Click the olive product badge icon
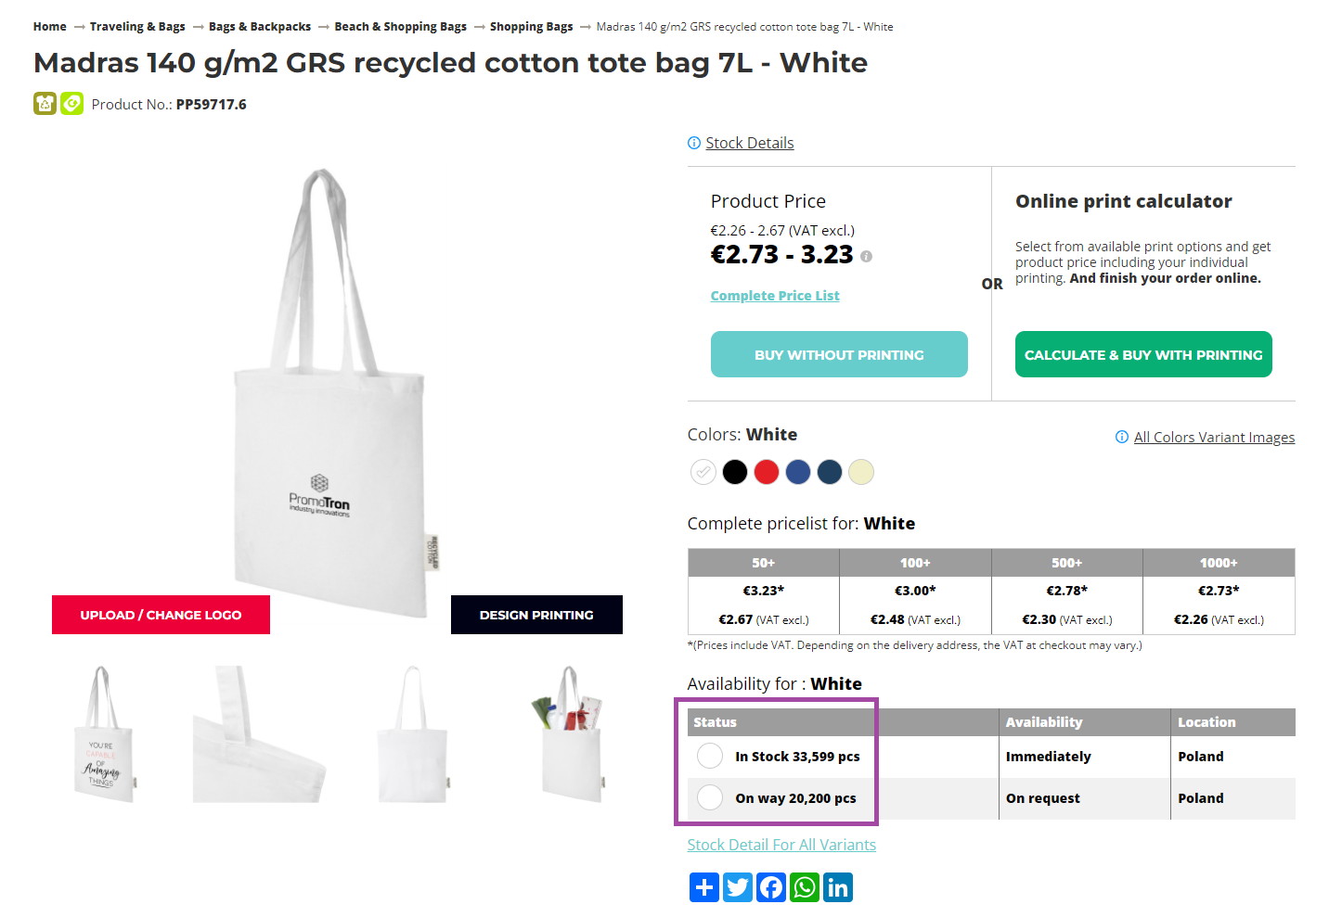This screenshot has height=917, width=1329. click(45, 104)
